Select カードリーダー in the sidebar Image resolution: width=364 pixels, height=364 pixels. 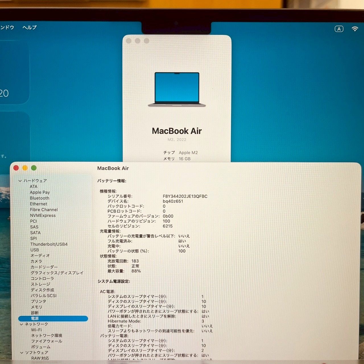pos(44,267)
